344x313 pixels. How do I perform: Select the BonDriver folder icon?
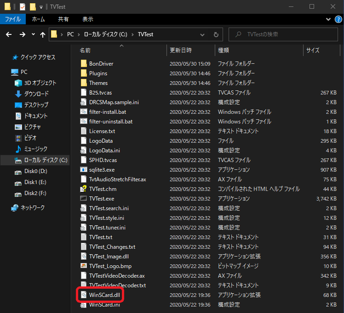[x=83, y=64]
